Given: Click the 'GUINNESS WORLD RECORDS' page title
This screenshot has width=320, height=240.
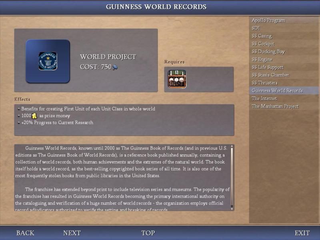Looking at the screenshot, I should (156, 7).
